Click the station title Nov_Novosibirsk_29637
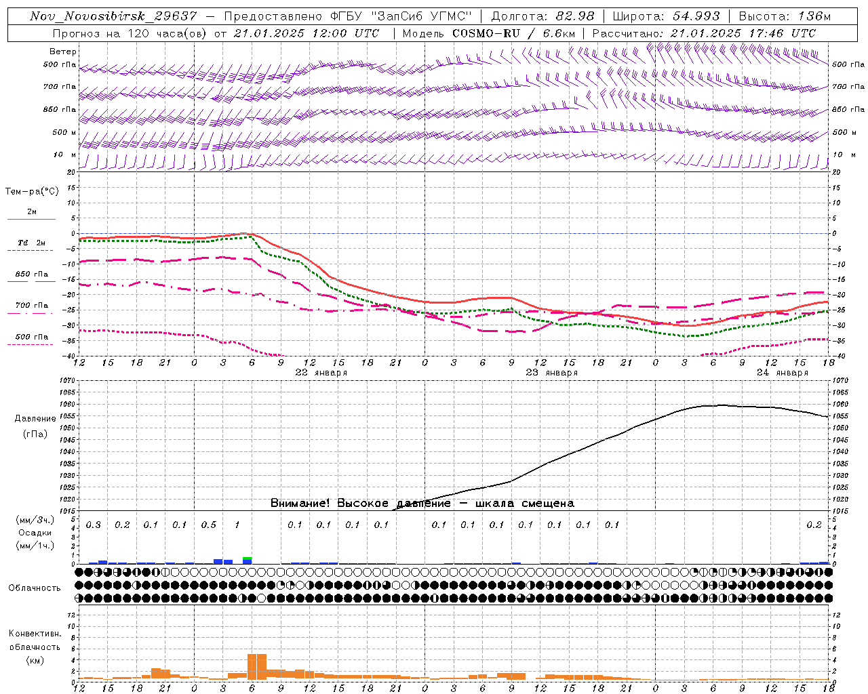The width and height of the screenshot is (868, 694). tap(113, 16)
